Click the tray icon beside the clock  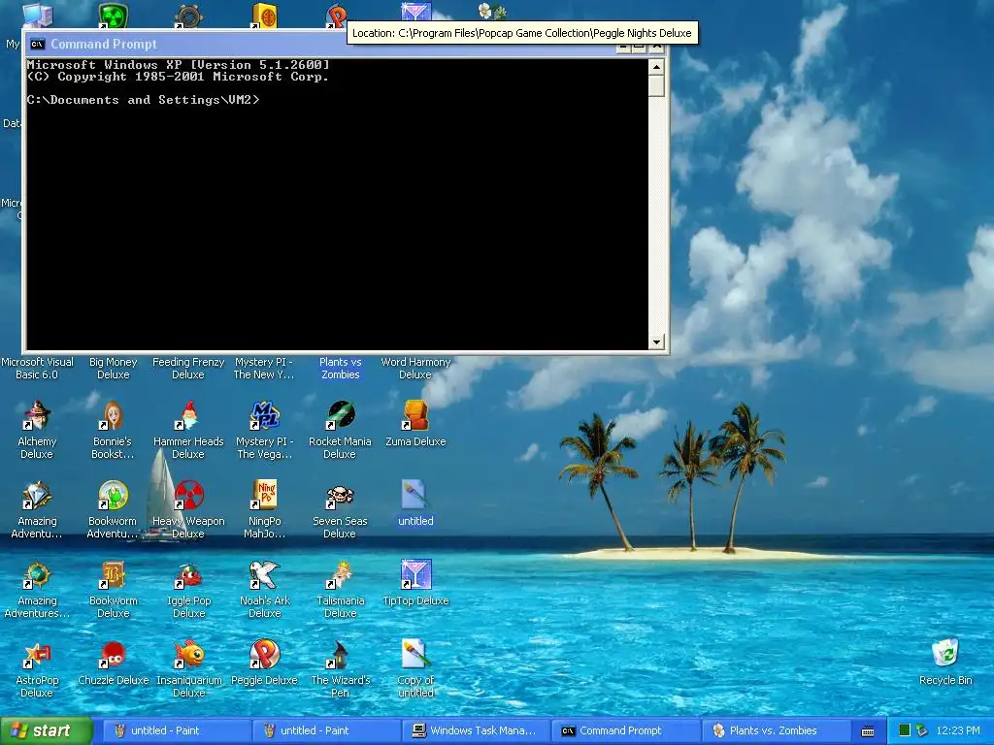point(922,730)
